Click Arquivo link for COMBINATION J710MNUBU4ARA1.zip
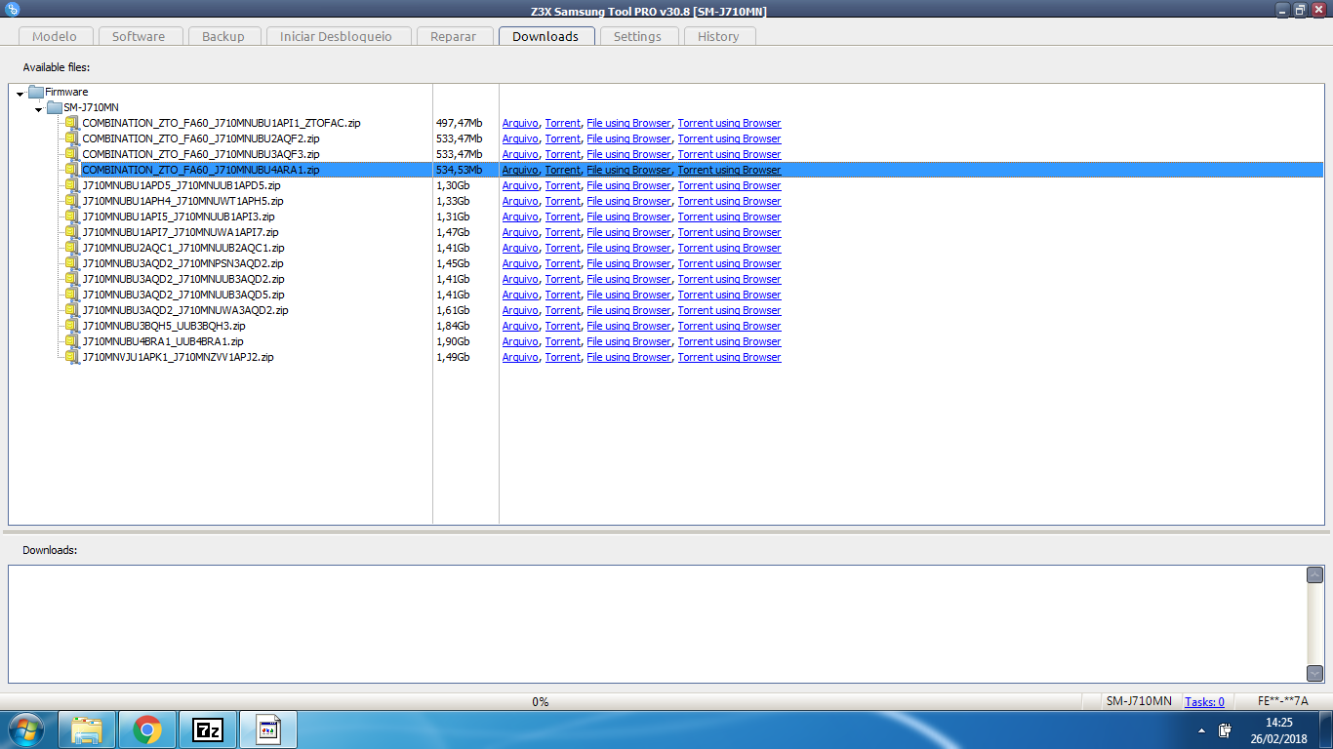Viewport: 1333px width, 749px height. coord(520,170)
